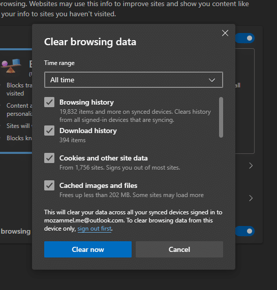Image resolution: width=277 pixels, height=290 pixels.
Task: Turn off the bottom blue toggle near browsing
Action: 245,231
